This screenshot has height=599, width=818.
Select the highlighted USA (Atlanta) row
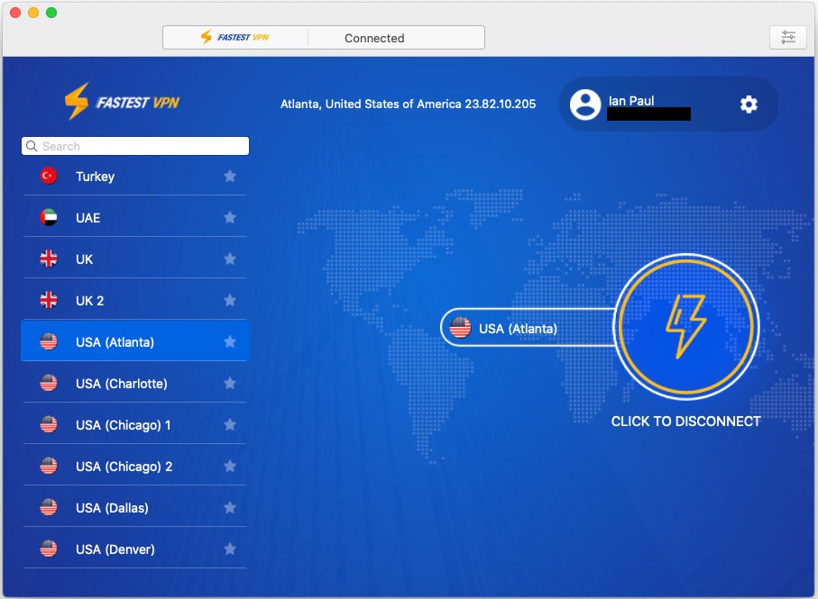click(x=134, y=341)
